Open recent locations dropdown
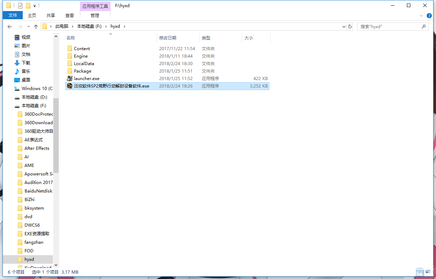The height and width of the screenshot is (279, 436). [29, 27]
